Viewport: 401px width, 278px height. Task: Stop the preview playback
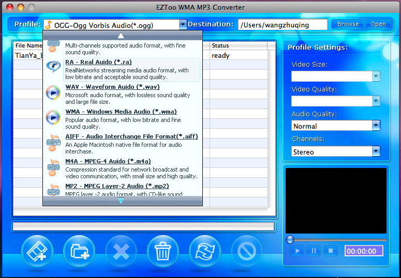click(331, 251)
